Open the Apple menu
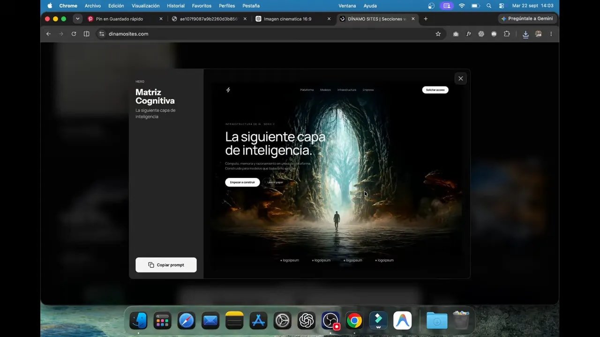 click(50, 6)
